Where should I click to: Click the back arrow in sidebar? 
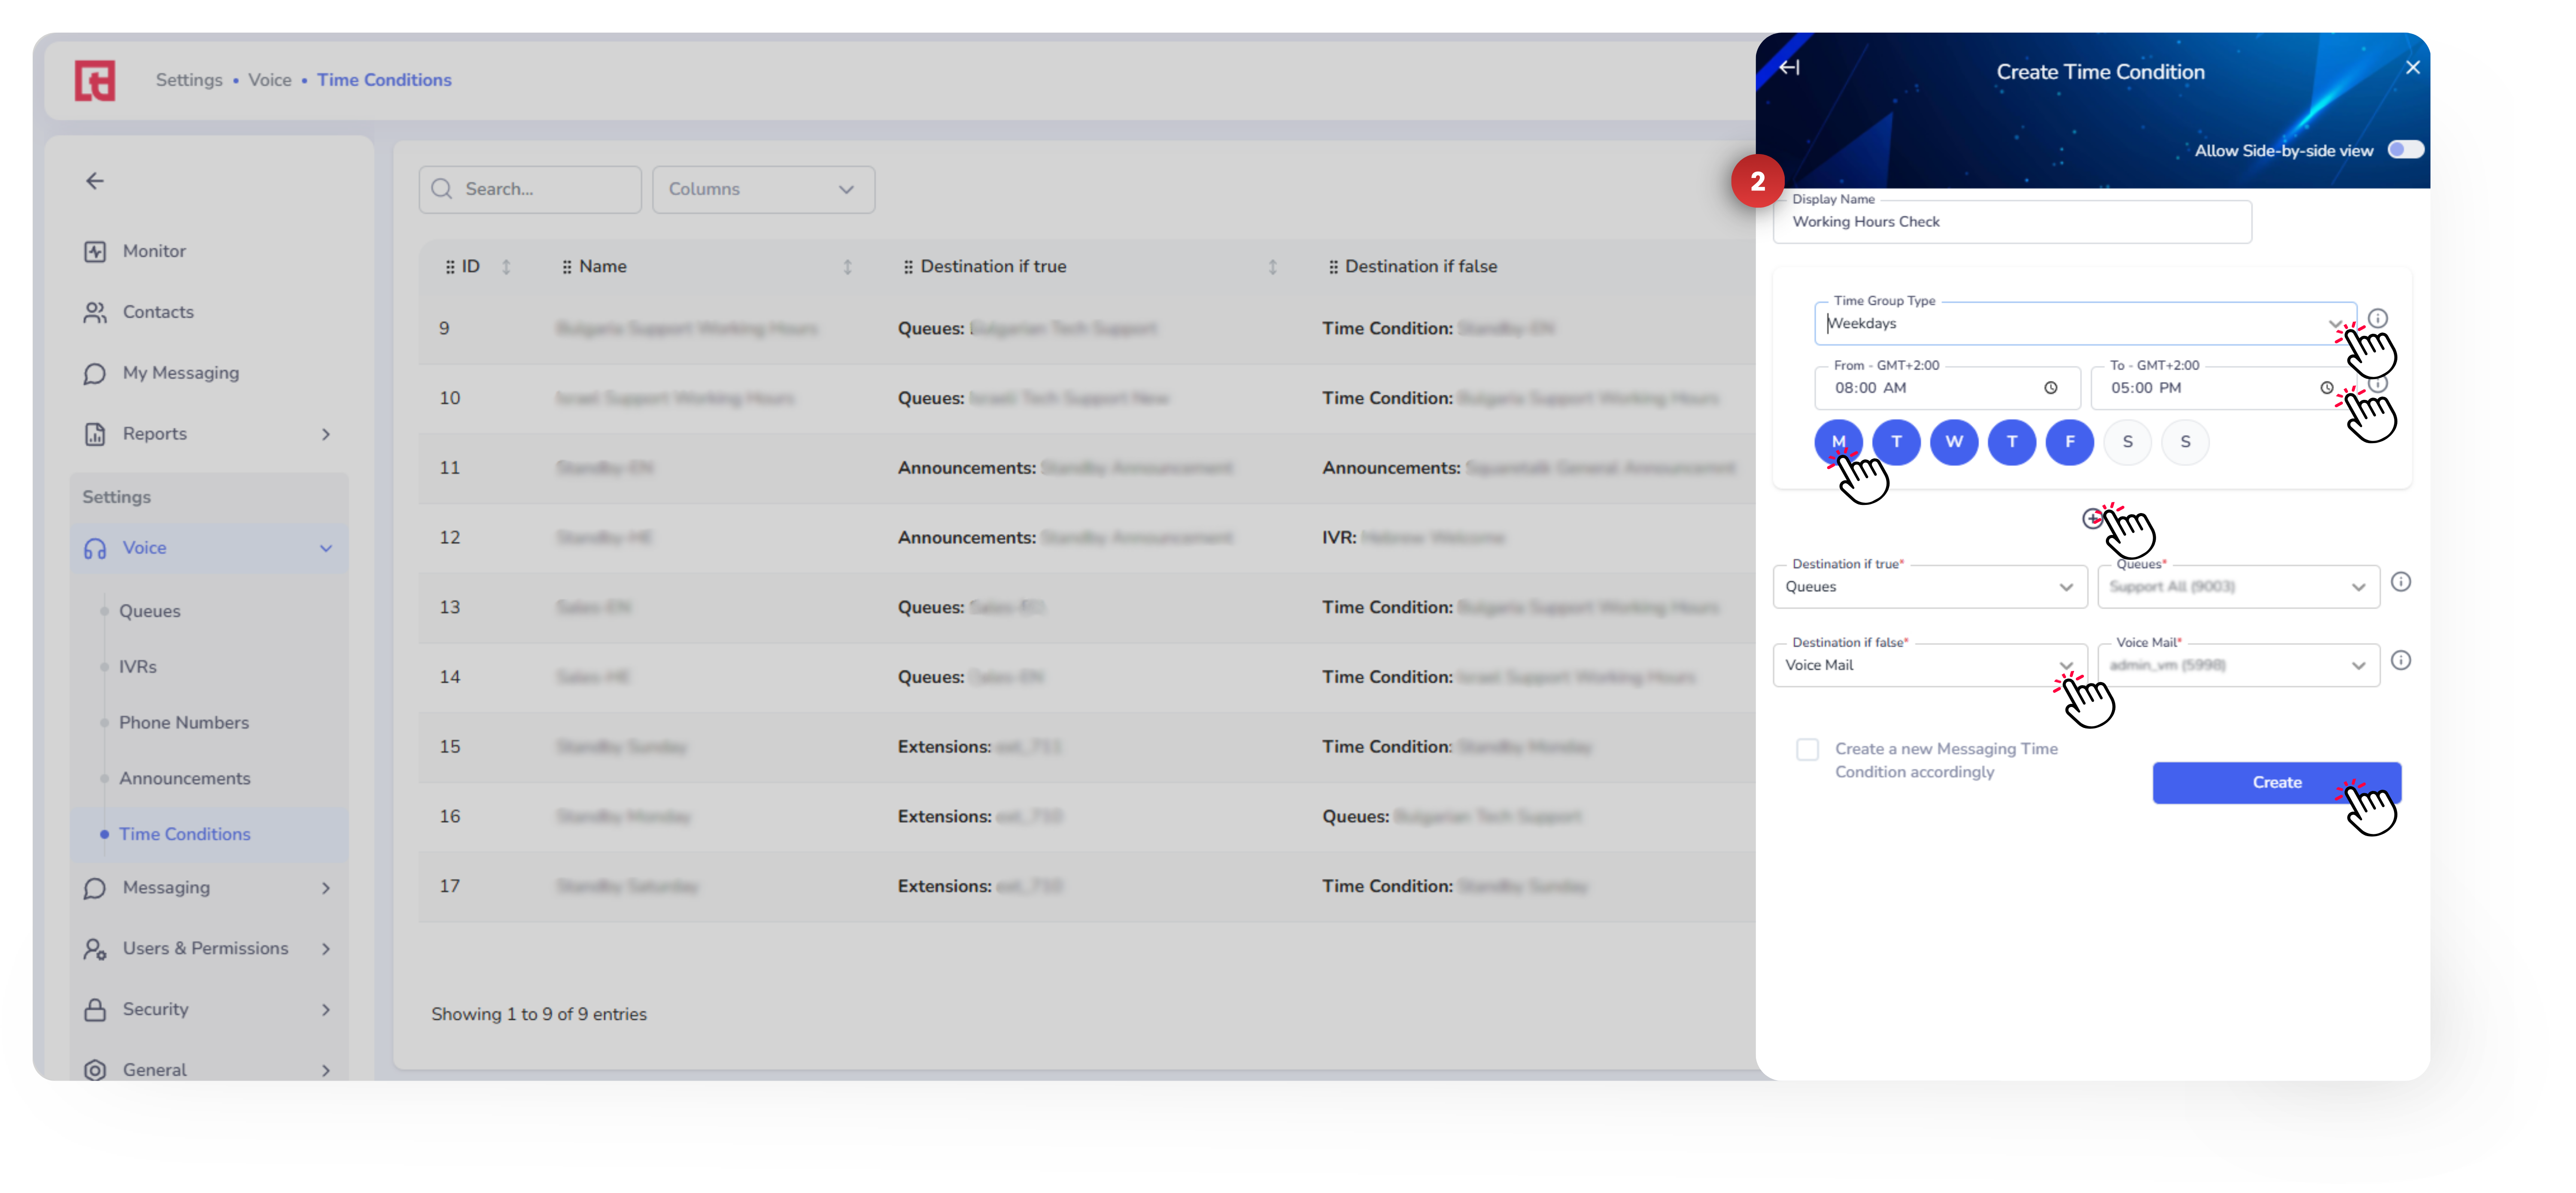tap(95, 181)
